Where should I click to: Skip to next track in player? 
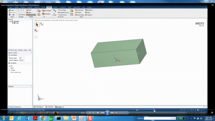pyautogui.click(x=112, y=113)
